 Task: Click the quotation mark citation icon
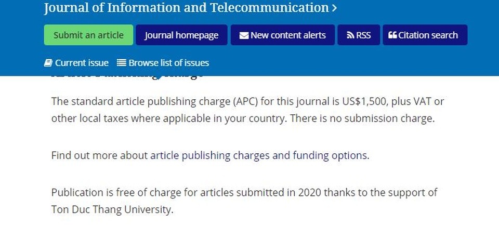click(392, 35)
